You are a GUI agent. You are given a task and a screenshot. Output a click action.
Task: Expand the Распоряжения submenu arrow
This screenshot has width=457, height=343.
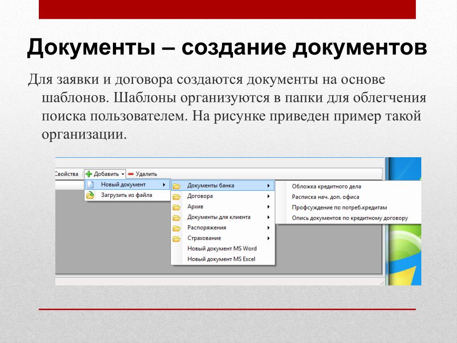268,228
